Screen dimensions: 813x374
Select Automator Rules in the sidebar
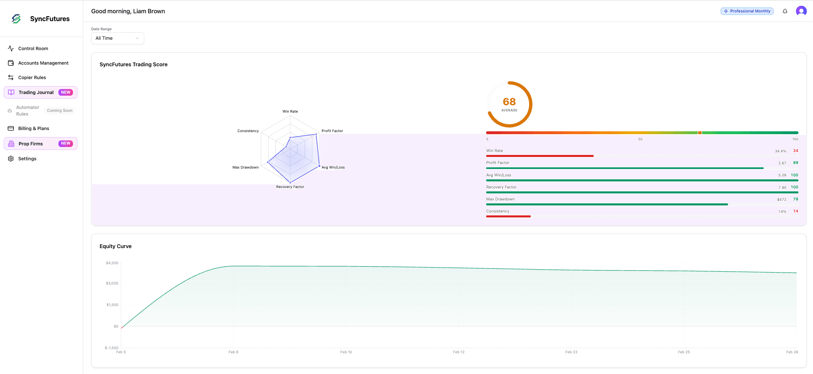(28, 111)
